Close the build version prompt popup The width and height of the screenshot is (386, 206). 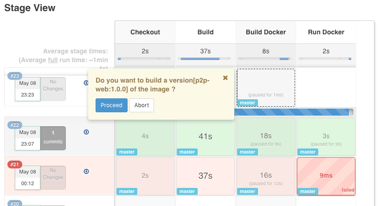pyautogui.click(x=225, y=78)
